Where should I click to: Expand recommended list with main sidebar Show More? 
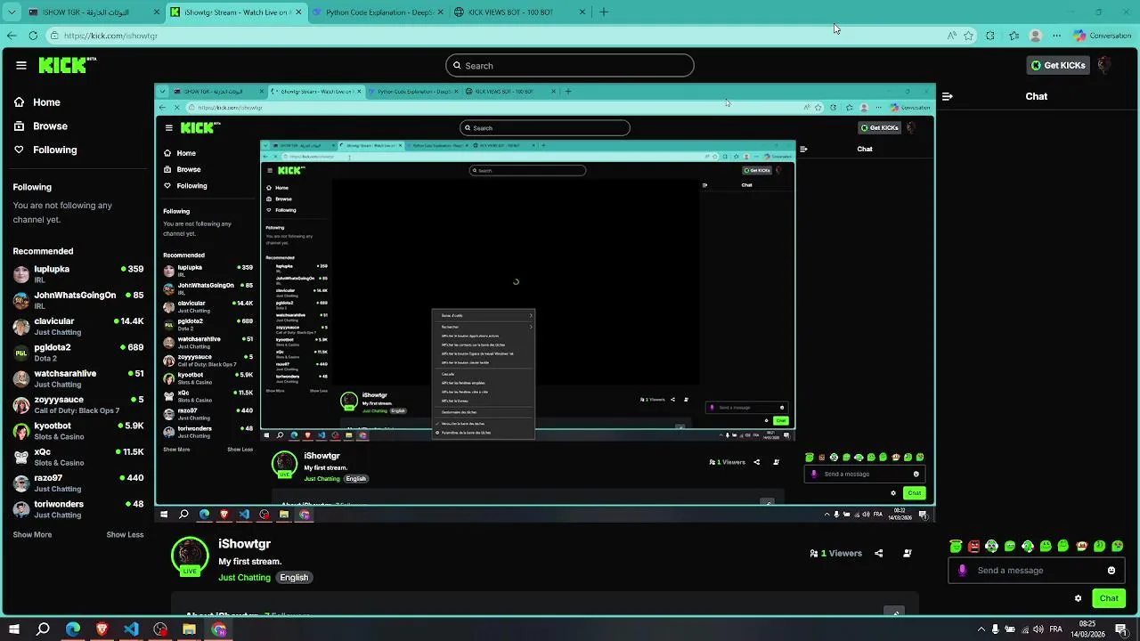click(32, 535)
